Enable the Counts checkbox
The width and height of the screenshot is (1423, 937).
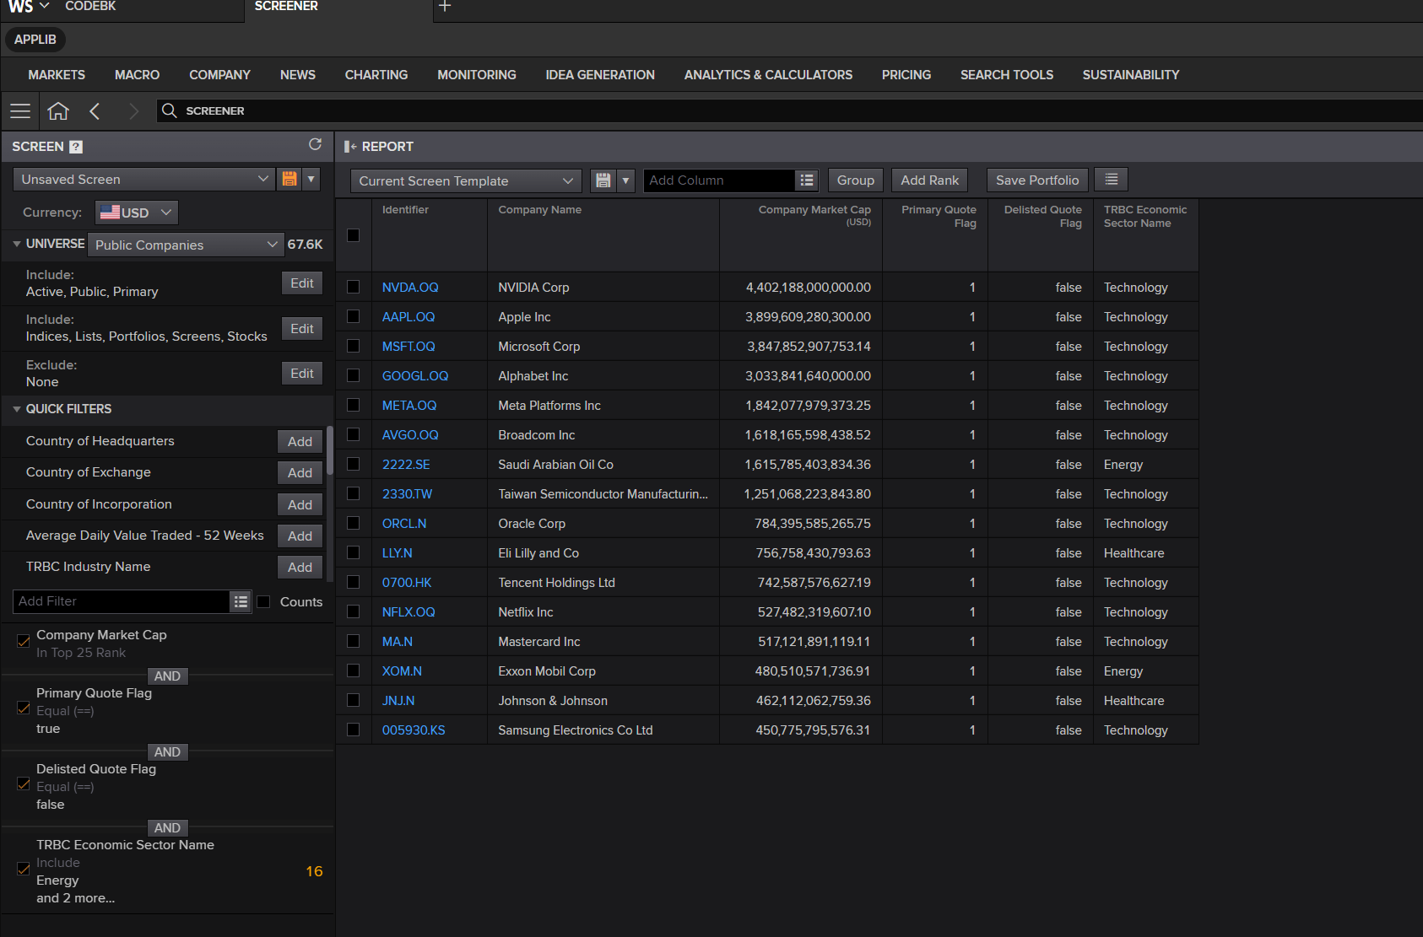(263, 602)
